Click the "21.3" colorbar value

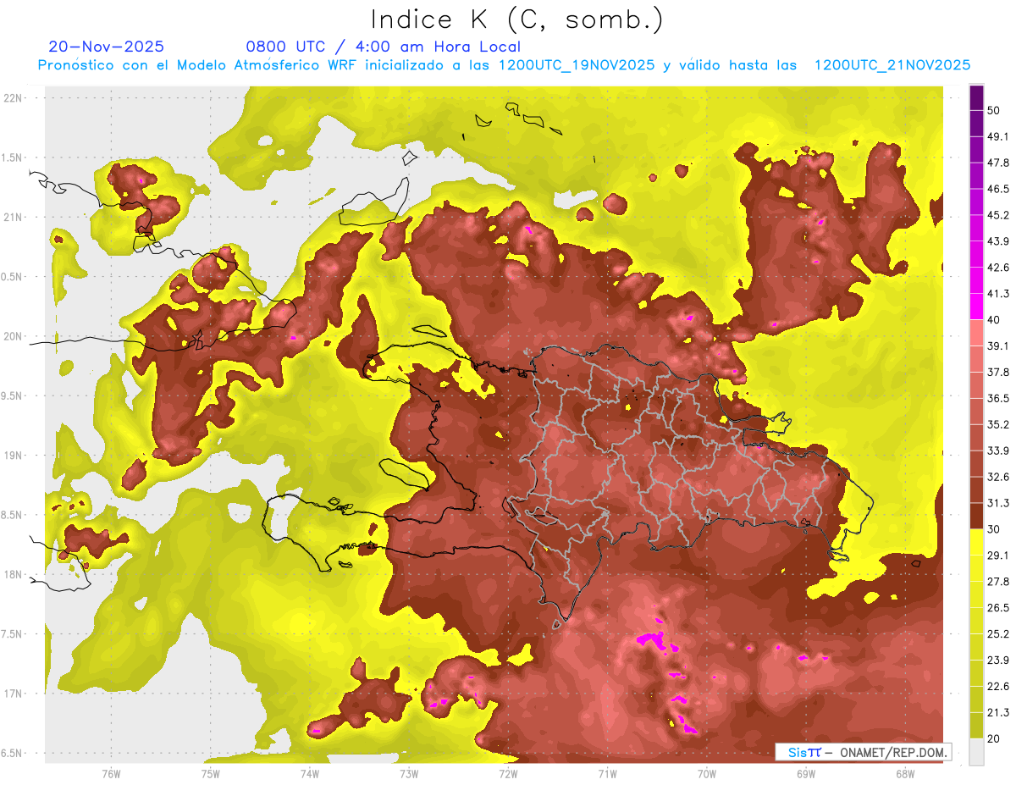[997, 713]
